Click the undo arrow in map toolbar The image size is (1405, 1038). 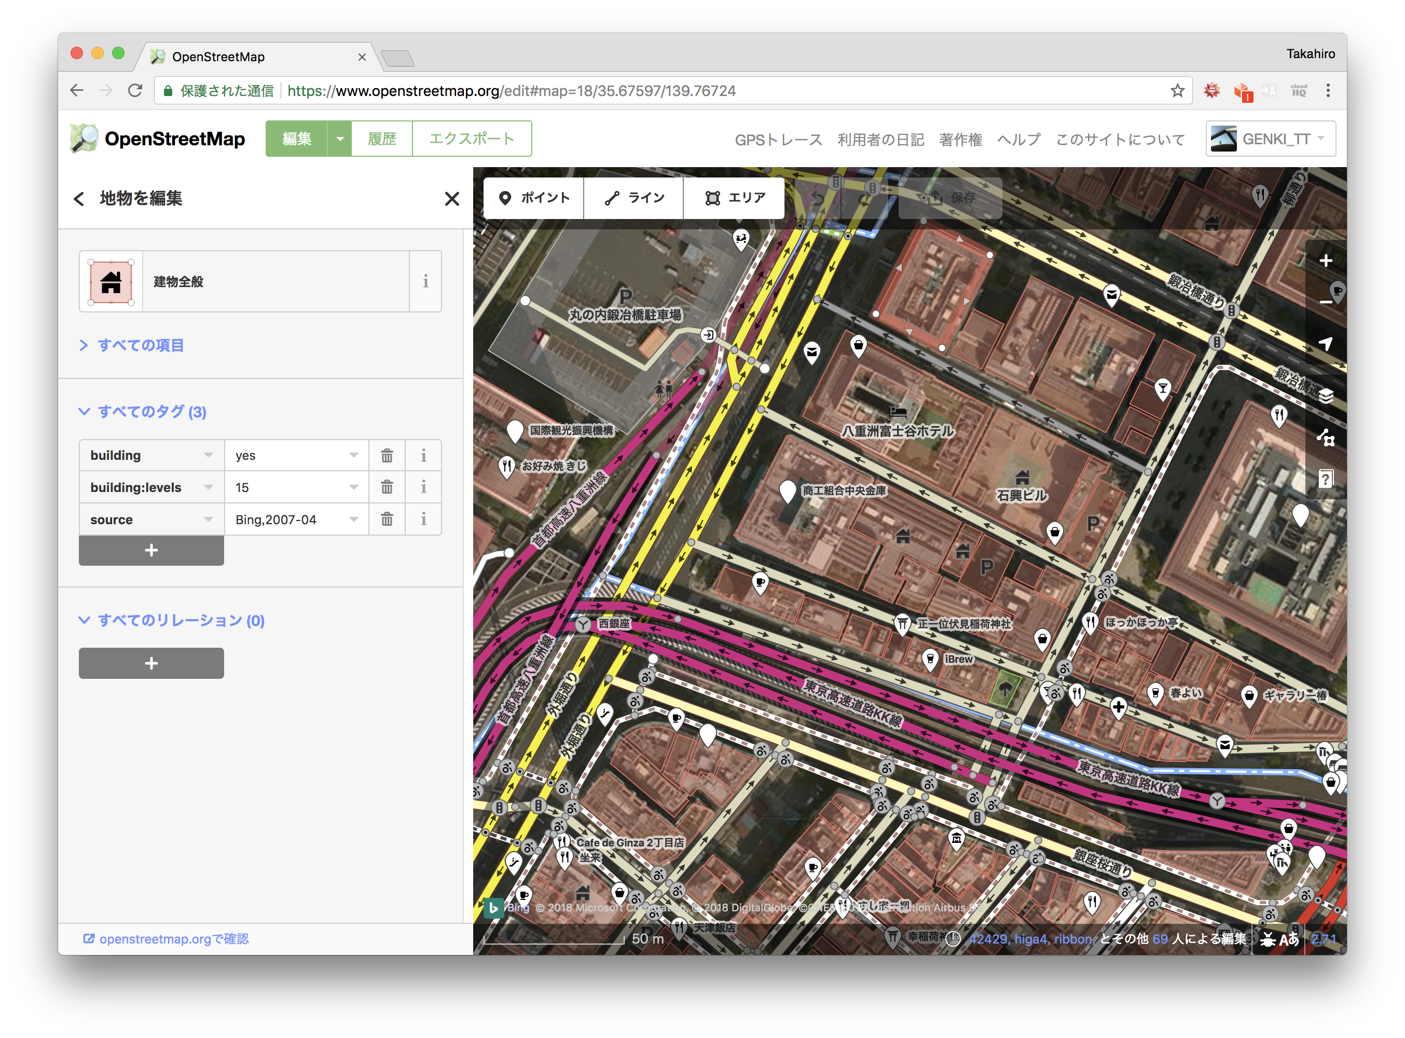[817, 198]
